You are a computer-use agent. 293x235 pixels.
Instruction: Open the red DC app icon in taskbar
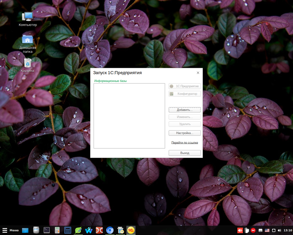(99, 230)
